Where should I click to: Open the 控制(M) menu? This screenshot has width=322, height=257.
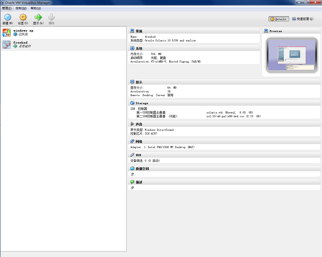[21, 8]
